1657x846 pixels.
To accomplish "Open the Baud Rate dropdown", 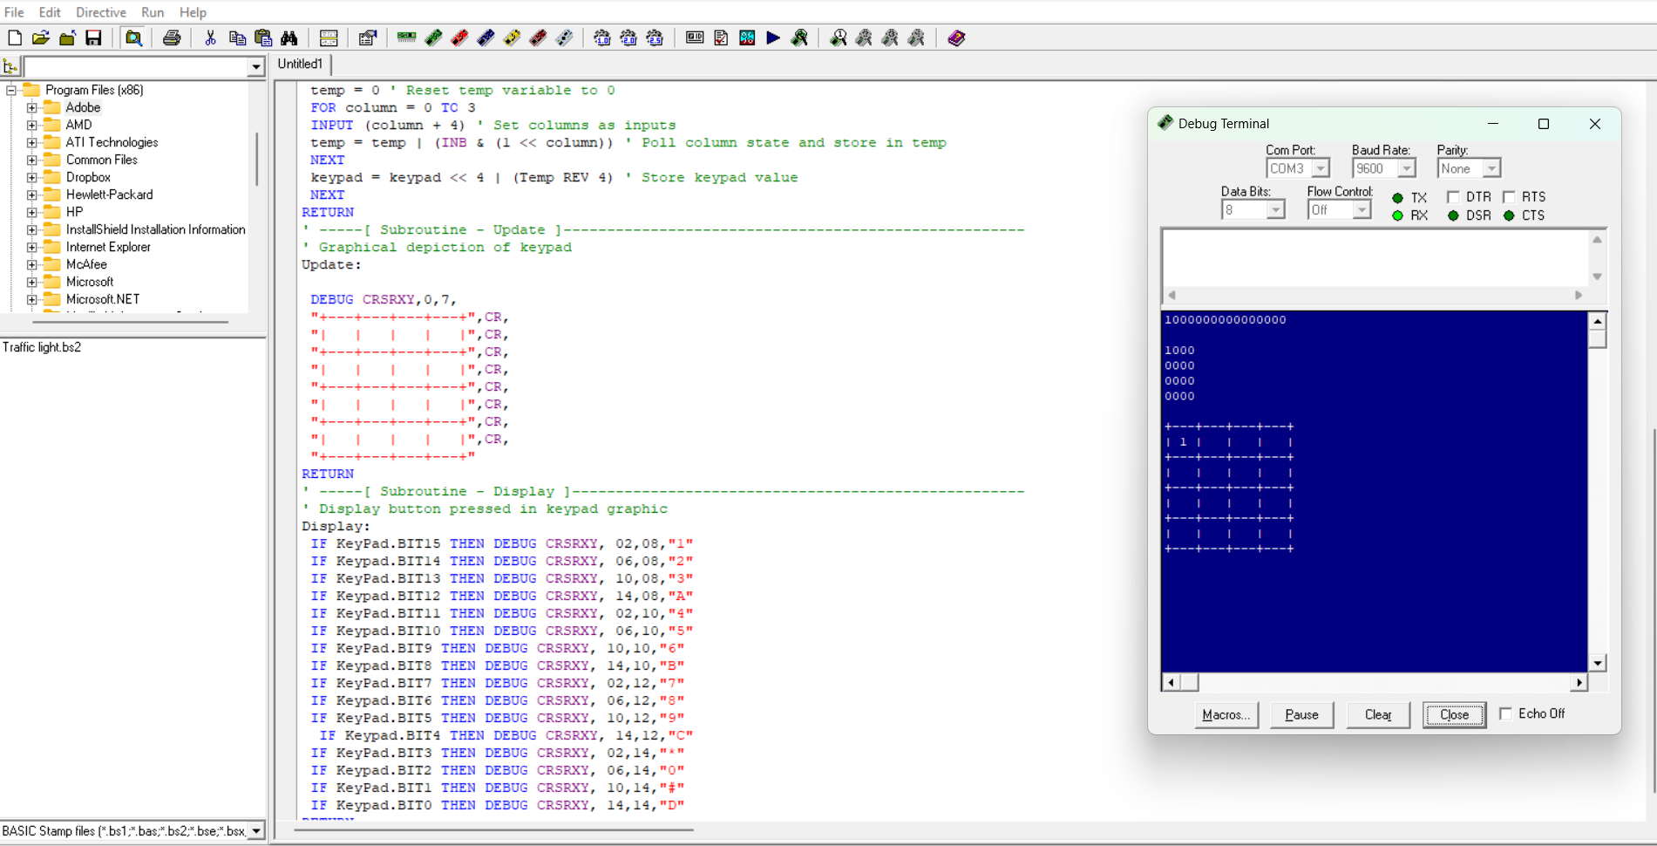I will (1407, 168).
